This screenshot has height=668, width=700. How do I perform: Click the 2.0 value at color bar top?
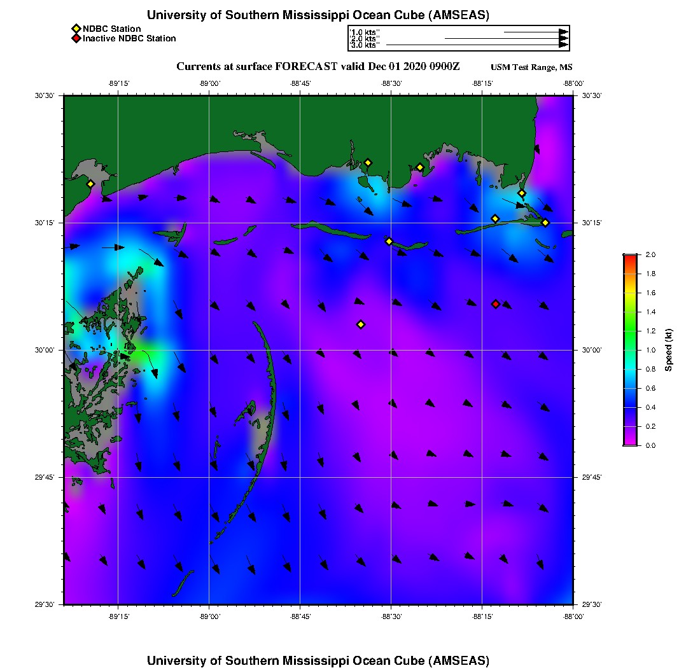click(x=650, y=254)
